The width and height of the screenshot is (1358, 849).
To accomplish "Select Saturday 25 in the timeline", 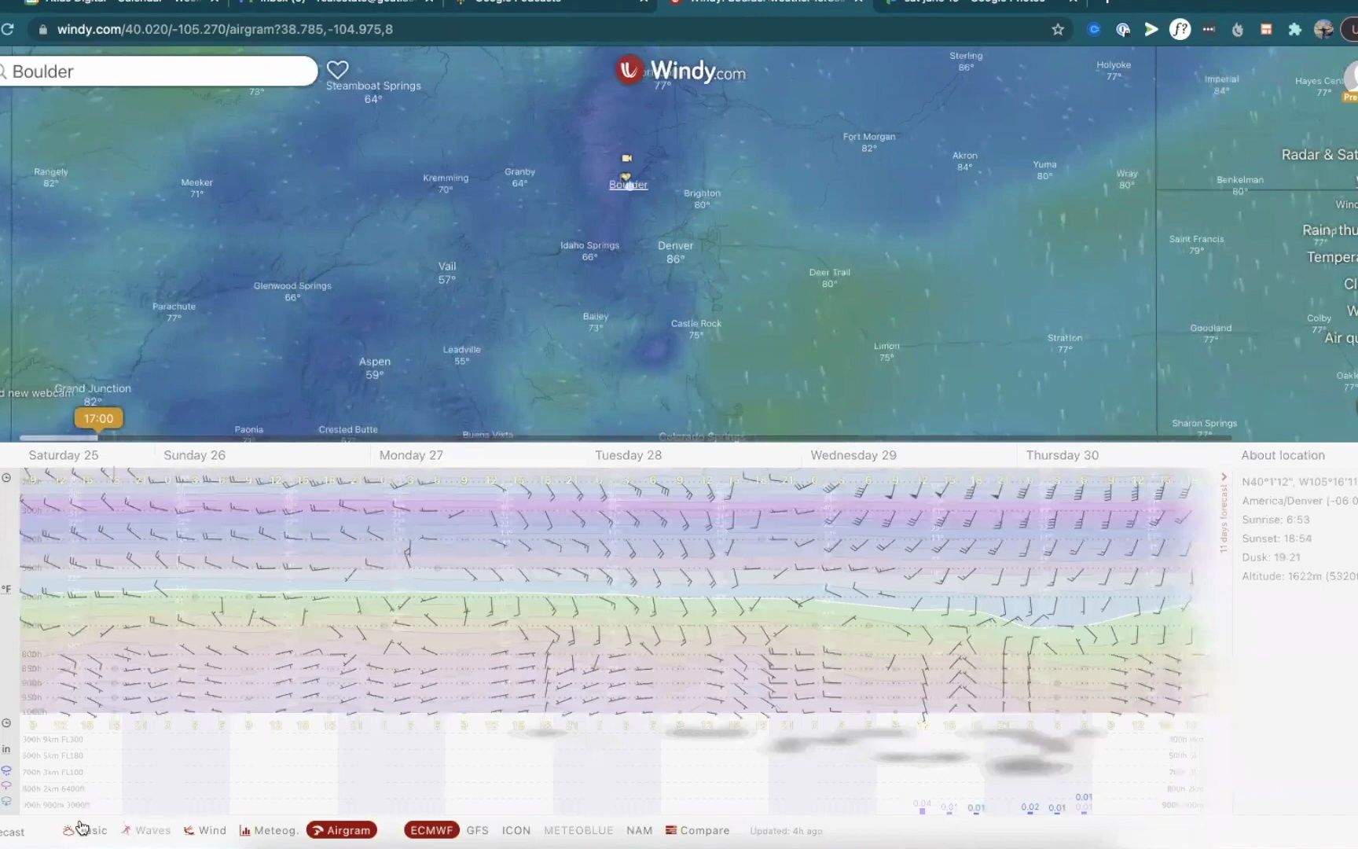I will 64,455.
